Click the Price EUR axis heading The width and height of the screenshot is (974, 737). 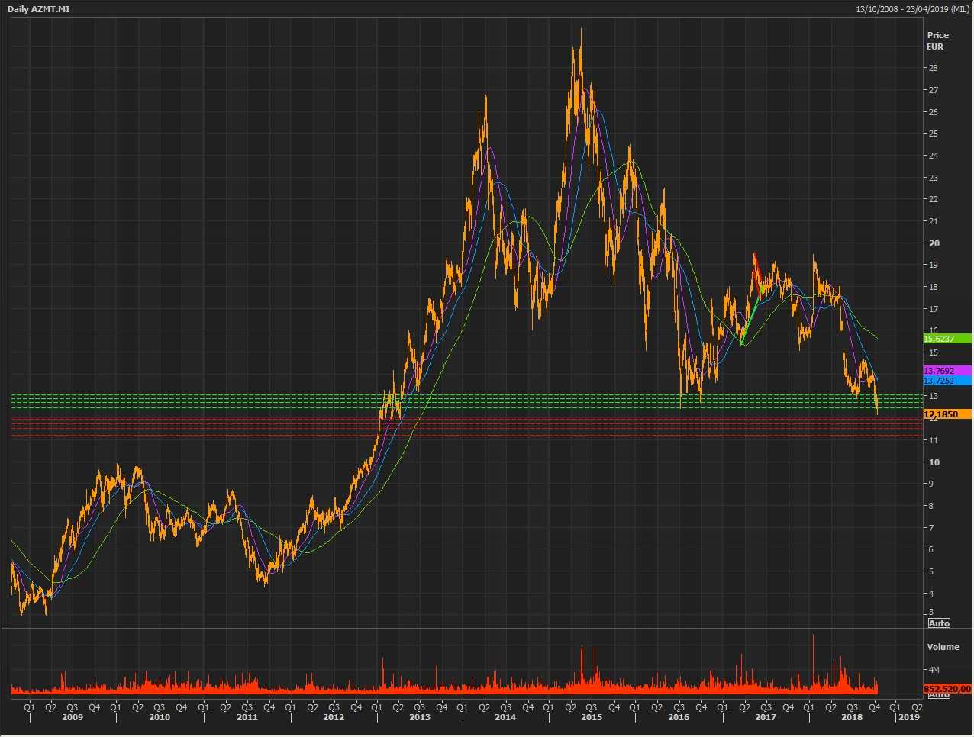coord(937,40)
